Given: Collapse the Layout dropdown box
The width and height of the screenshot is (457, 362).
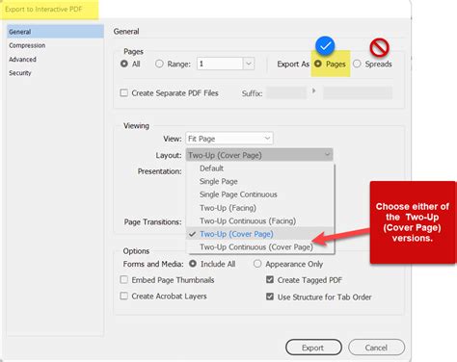Looking at the screenshot, I should tap(259, 155).
